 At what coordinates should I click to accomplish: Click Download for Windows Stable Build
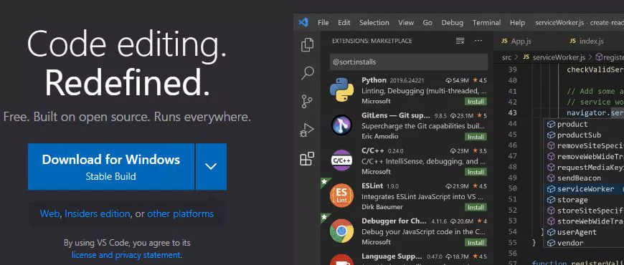111,166
